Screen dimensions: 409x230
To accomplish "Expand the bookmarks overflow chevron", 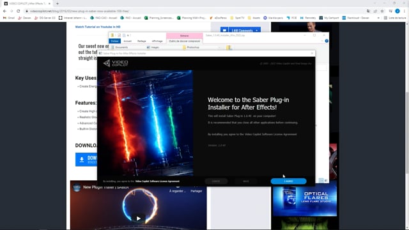I will coord(378,18).
